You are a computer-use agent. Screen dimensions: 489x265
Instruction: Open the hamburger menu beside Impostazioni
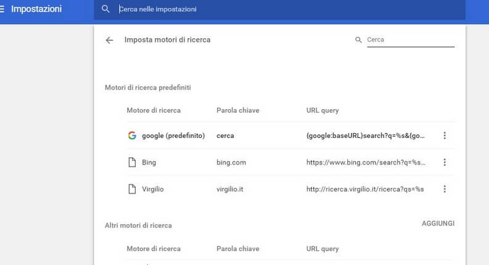point(2,9)
